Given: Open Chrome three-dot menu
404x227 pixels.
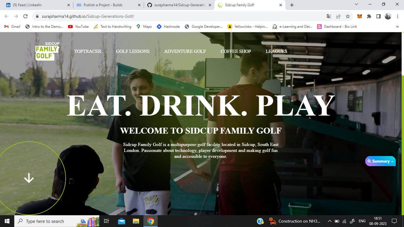Looking at the screenshot, I should click(397, 16).
